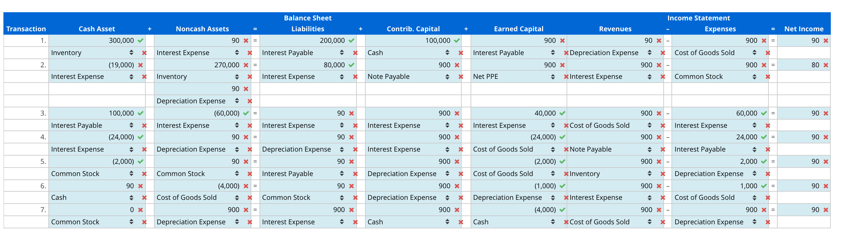This screenshot has width=841, height=244.
Task: Open transaction 6 Cash Asset dropdown showing Cash
Action: pos(92,197)
